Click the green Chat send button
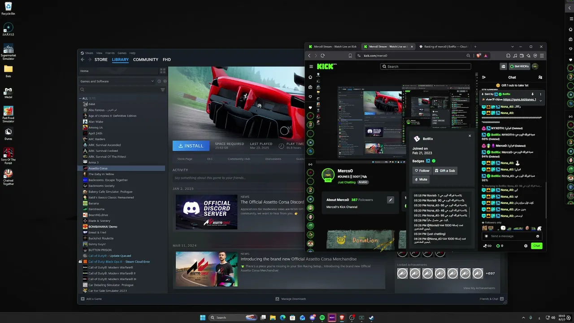 click(x=536, y=246)
